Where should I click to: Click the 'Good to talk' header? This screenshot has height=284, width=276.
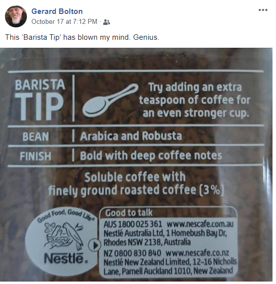(129, 213)
